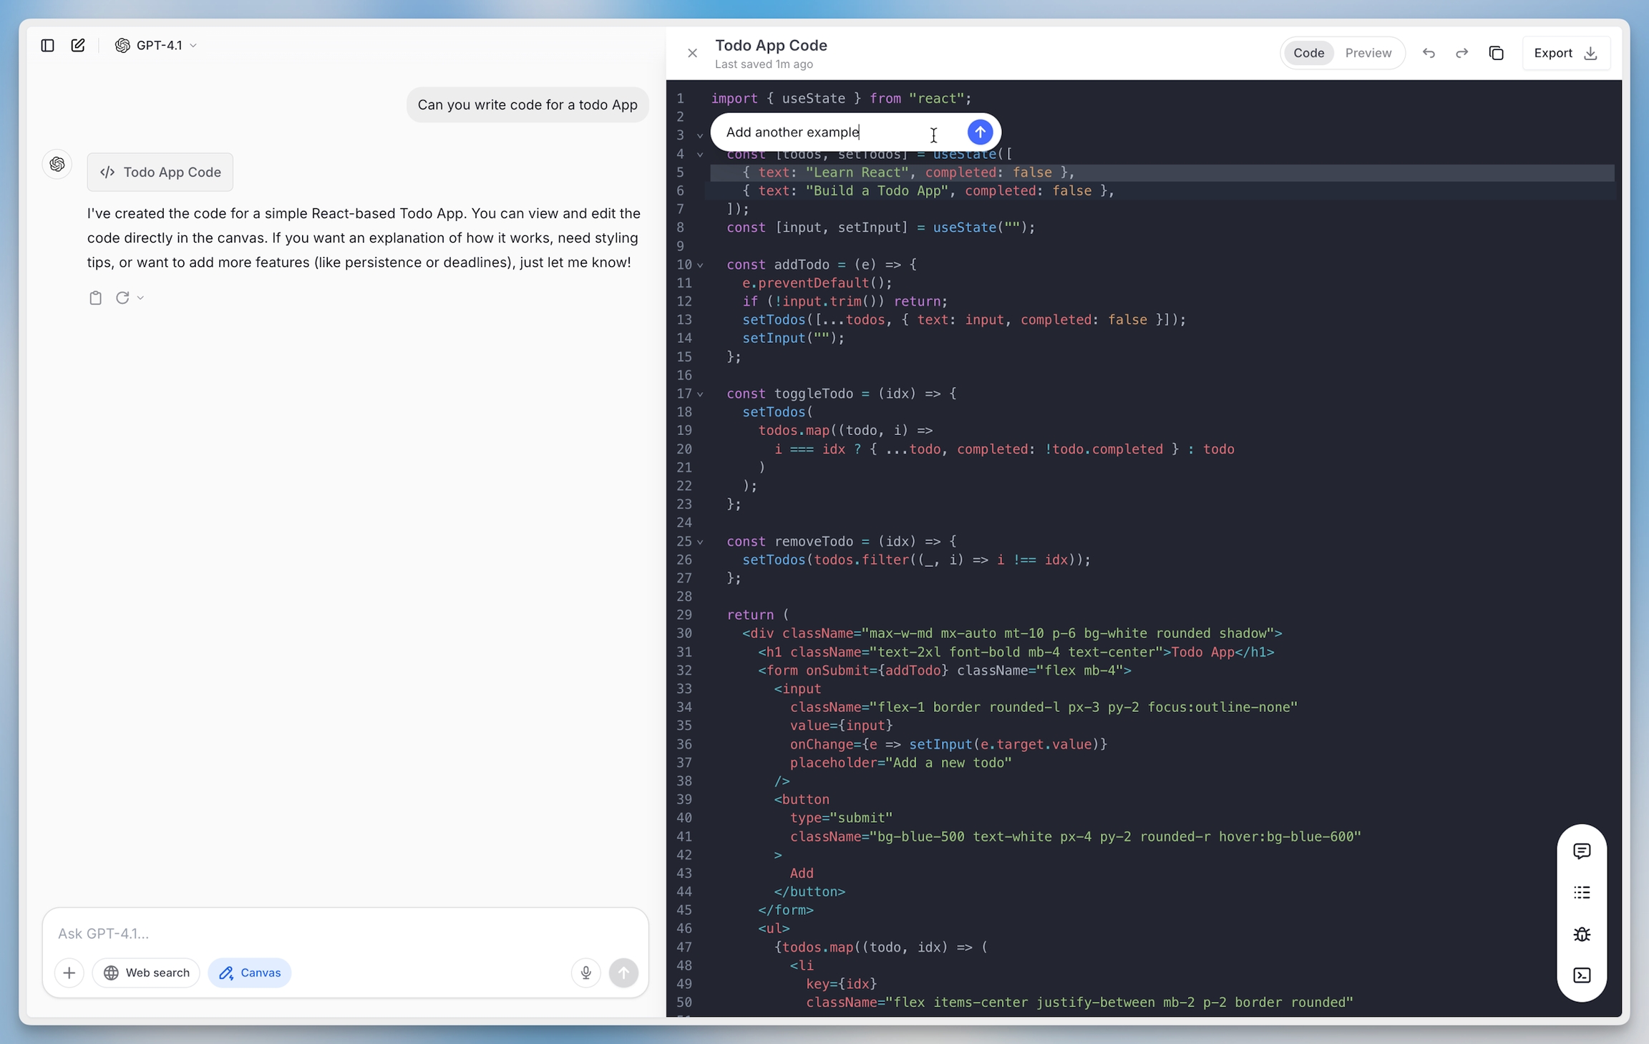Click the Export button
Viewport: 1649px width, 1044px height.
coord(1565,53)
